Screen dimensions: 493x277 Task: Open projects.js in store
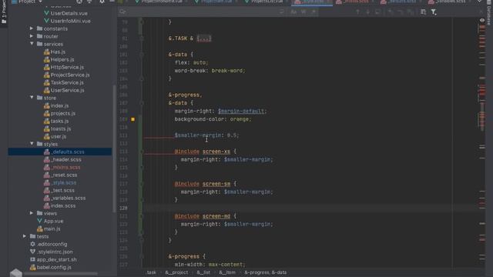coord(63,113)
